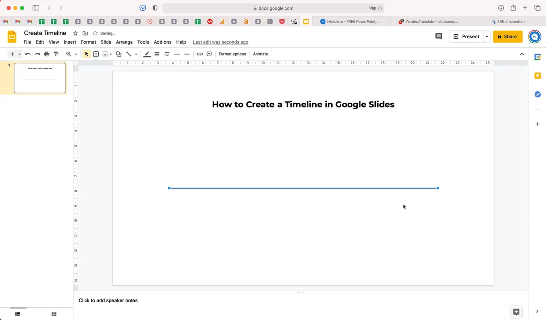Click the Line color pencil icon
The image size is (546, 320).
pos(147,54)
